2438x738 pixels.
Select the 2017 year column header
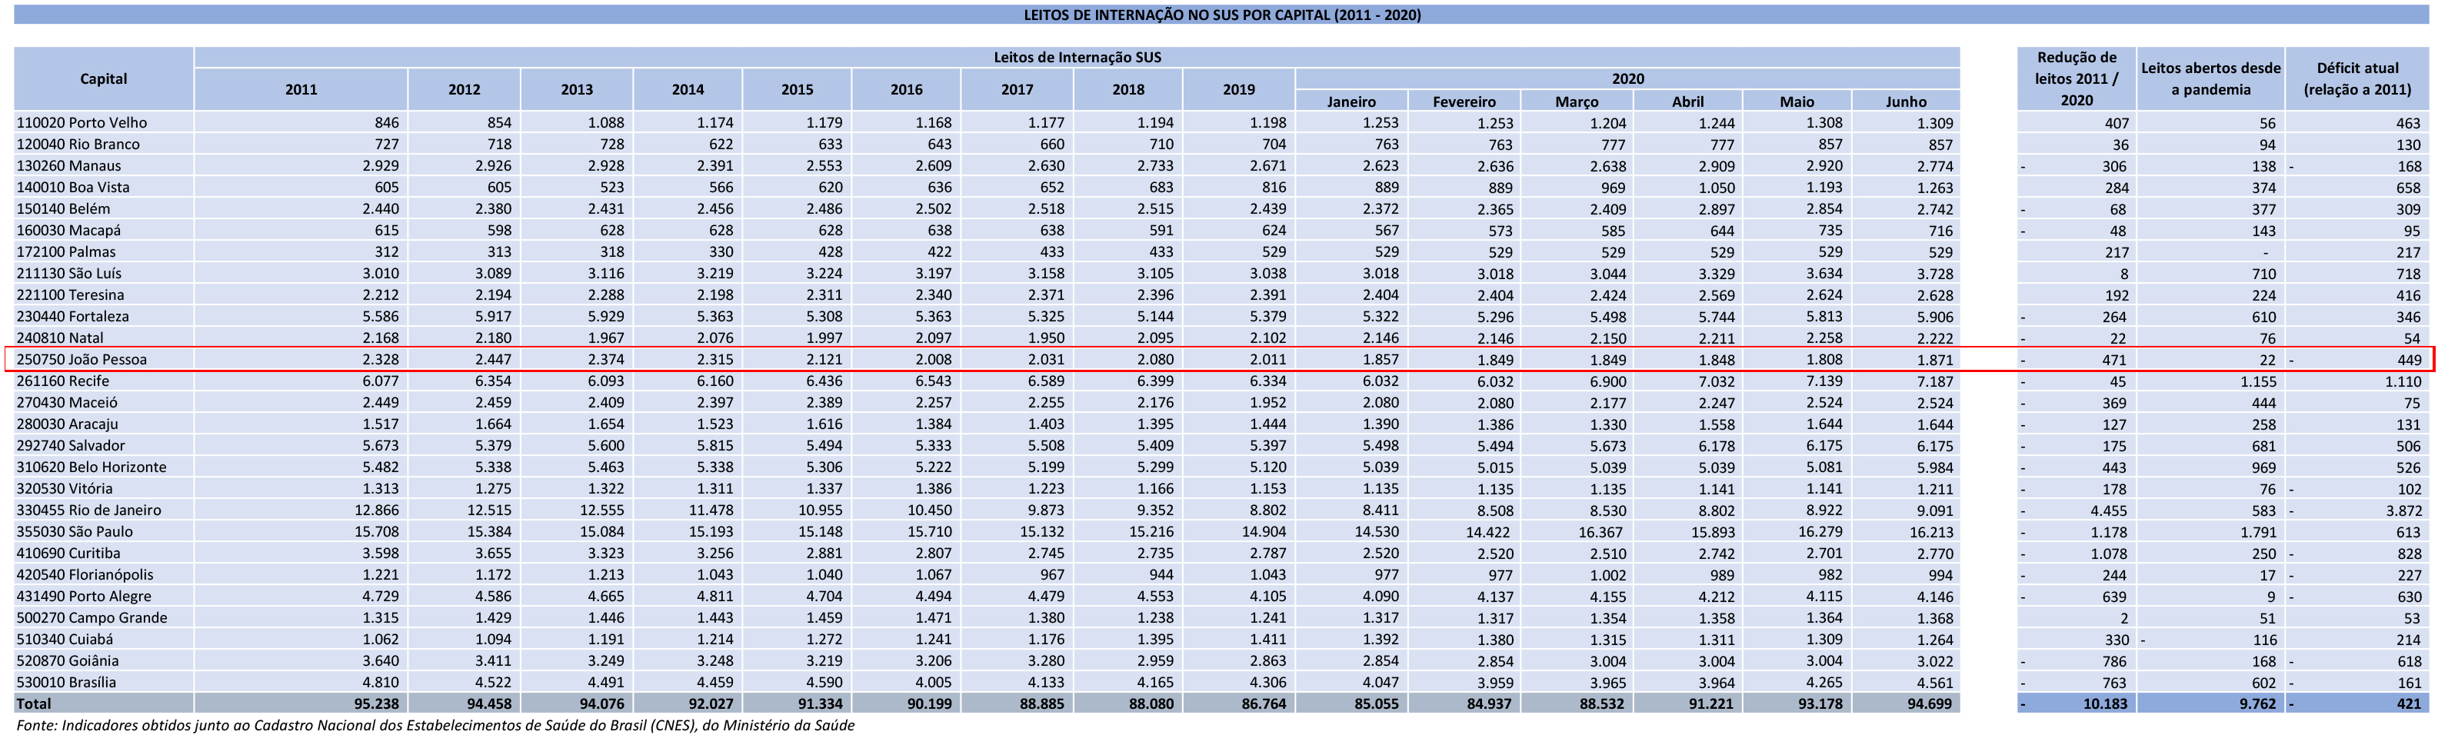pos(1017,90)
